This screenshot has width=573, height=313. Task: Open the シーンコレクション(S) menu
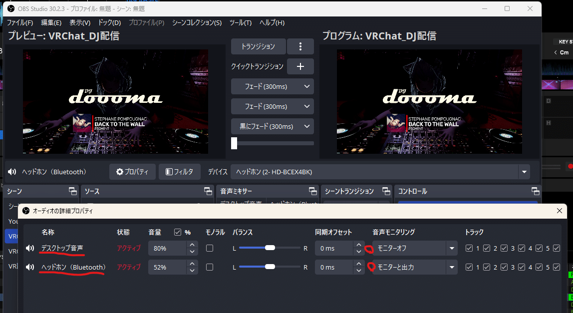pyautogui.click(x=197, y=22)
